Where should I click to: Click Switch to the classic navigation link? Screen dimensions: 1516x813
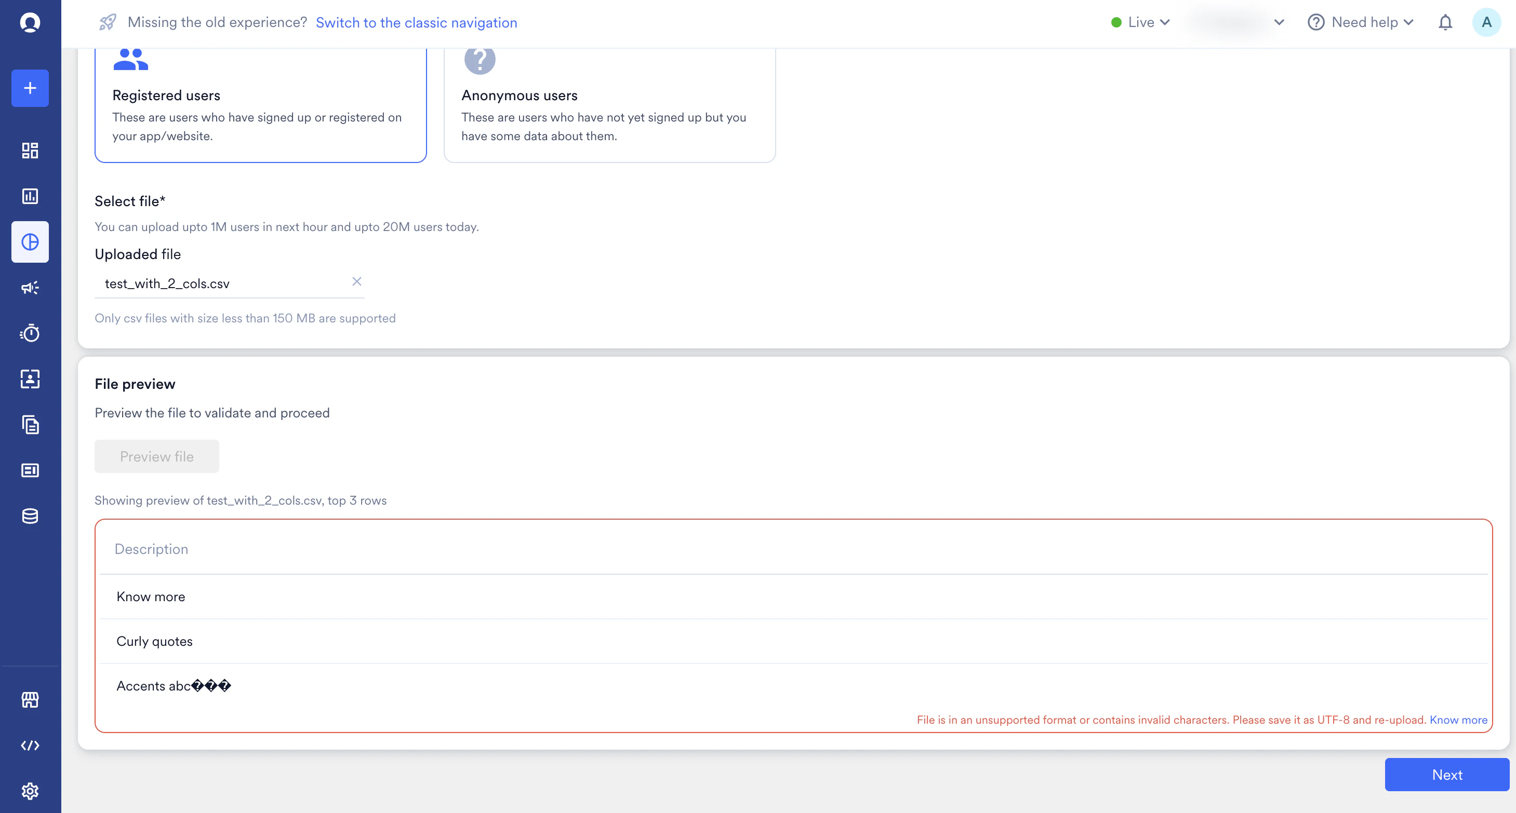pyautogui.click(x=416, y=22)
